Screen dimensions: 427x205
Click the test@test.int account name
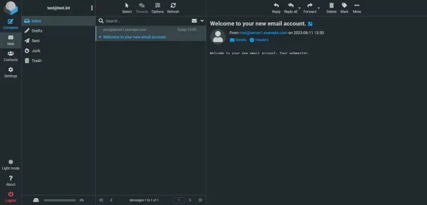coord(59,8)
